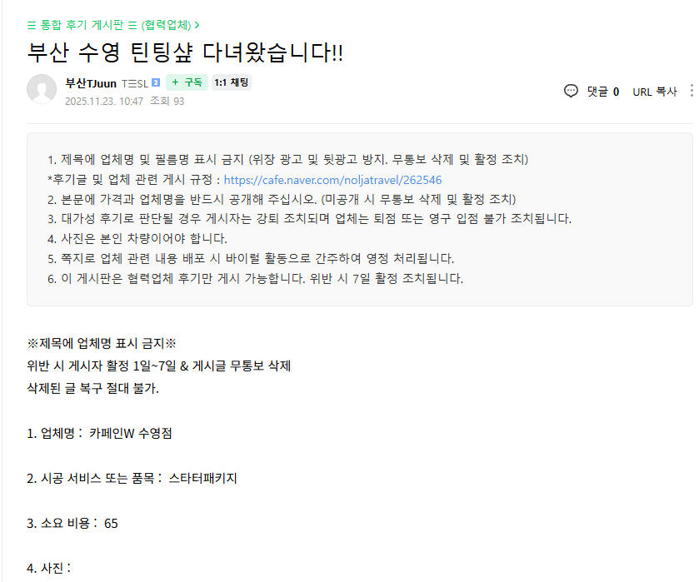699x582 pixels.
Task: Click the 소요 비용 65 line
Action: coord(73,523)
